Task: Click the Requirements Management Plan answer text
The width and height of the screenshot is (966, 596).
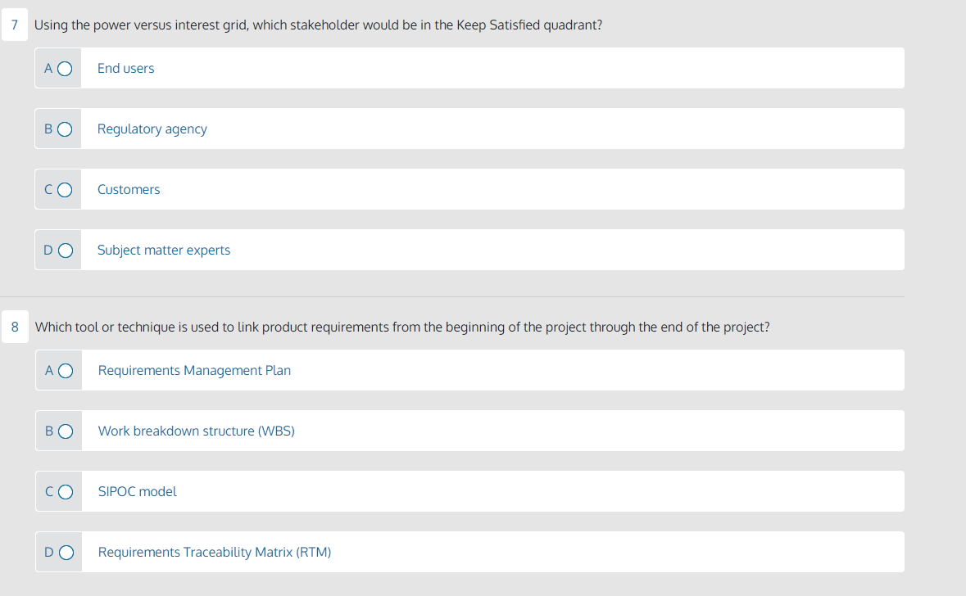Action: click(194, 370)
